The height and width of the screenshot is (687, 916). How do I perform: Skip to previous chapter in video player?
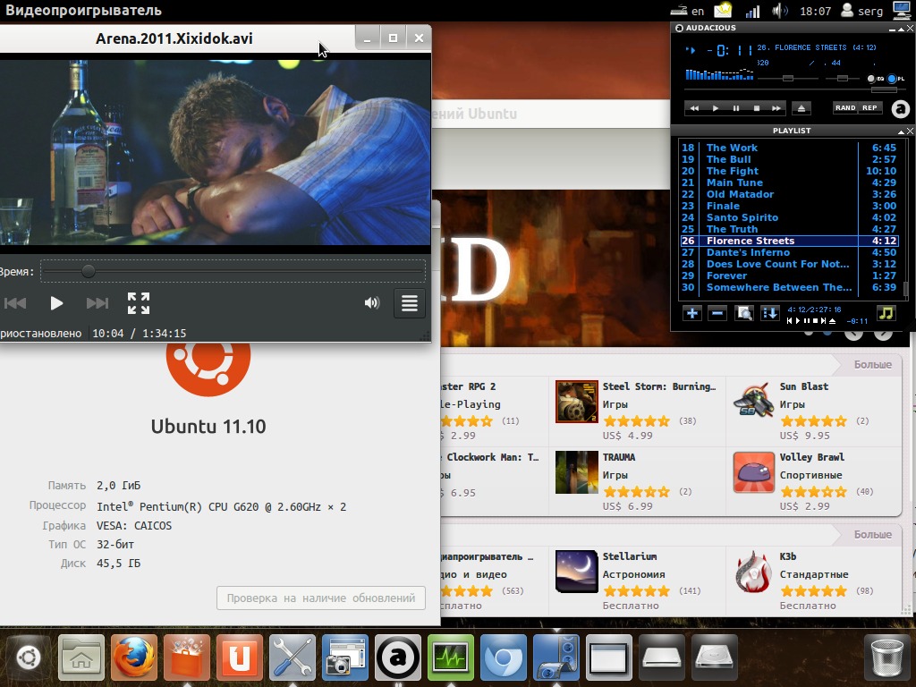(x=15, y=302)
